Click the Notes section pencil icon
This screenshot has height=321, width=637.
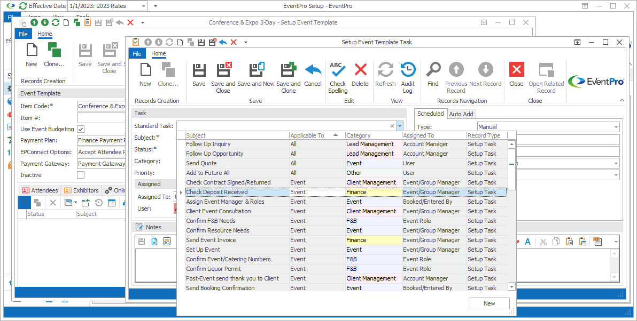tap(139, 227)
